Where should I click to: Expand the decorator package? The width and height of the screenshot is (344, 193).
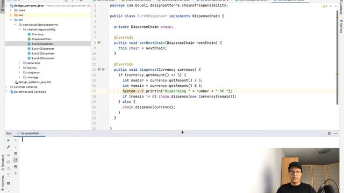pyautogui.click(x=19, y=63)
